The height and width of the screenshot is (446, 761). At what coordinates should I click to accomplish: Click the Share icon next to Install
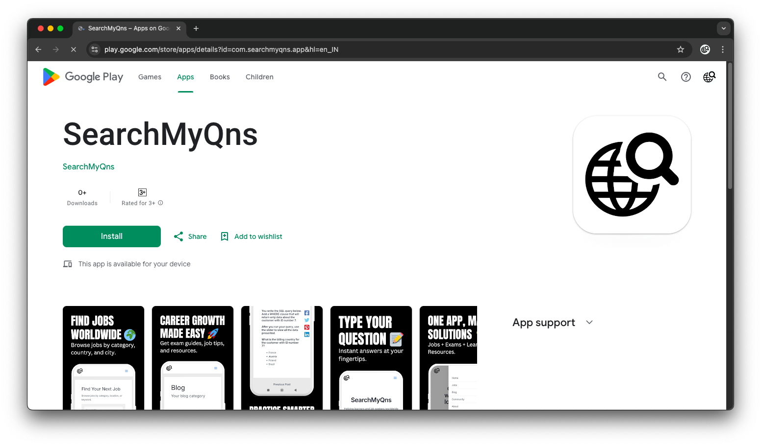pyautogui.click(x=178, y=236)
